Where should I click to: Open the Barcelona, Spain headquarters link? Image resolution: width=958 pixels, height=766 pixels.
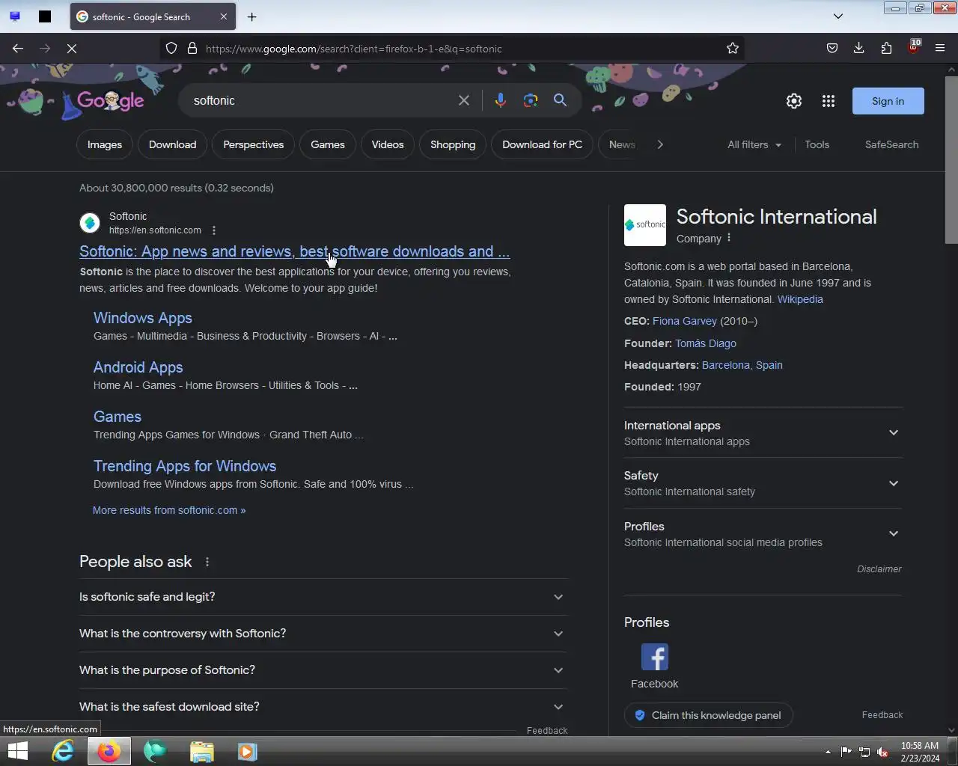(x=742, y=365)
